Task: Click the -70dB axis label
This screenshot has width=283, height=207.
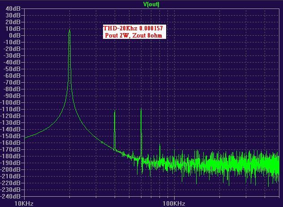Action: pyautogui.click(x=12, y=82)
